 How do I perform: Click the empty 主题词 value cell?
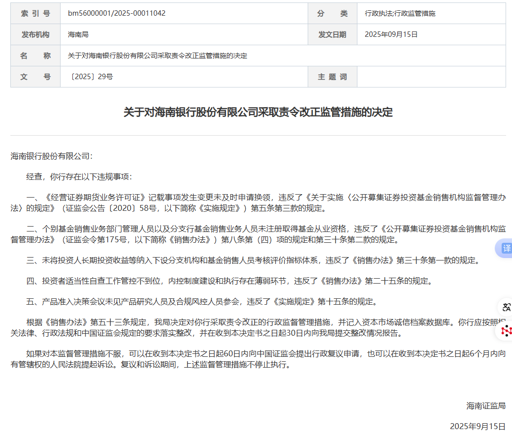point(431,77)
